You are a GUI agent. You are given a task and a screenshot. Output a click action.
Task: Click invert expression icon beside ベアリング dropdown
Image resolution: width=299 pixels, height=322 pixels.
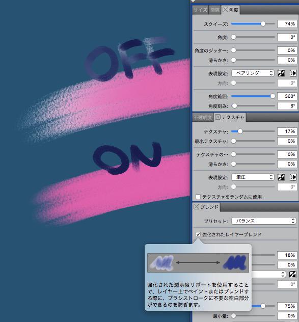(281, 73)
